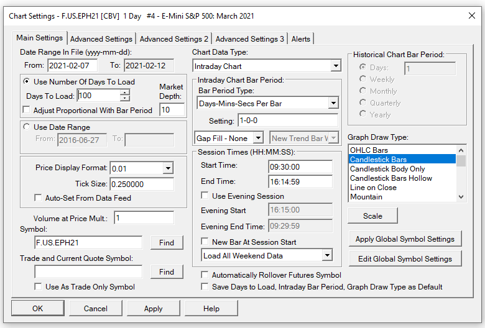Click the Trade and Current Quote Symbol field

pos(88,271)
